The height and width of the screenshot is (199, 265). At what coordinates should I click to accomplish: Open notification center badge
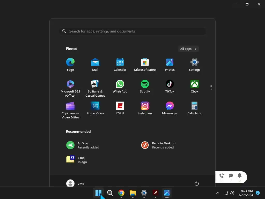pyautogui.click(x=258, y=193)
